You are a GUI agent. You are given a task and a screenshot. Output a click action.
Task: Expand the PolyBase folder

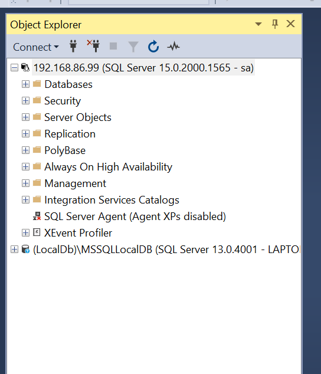click(x=25, y=150)
